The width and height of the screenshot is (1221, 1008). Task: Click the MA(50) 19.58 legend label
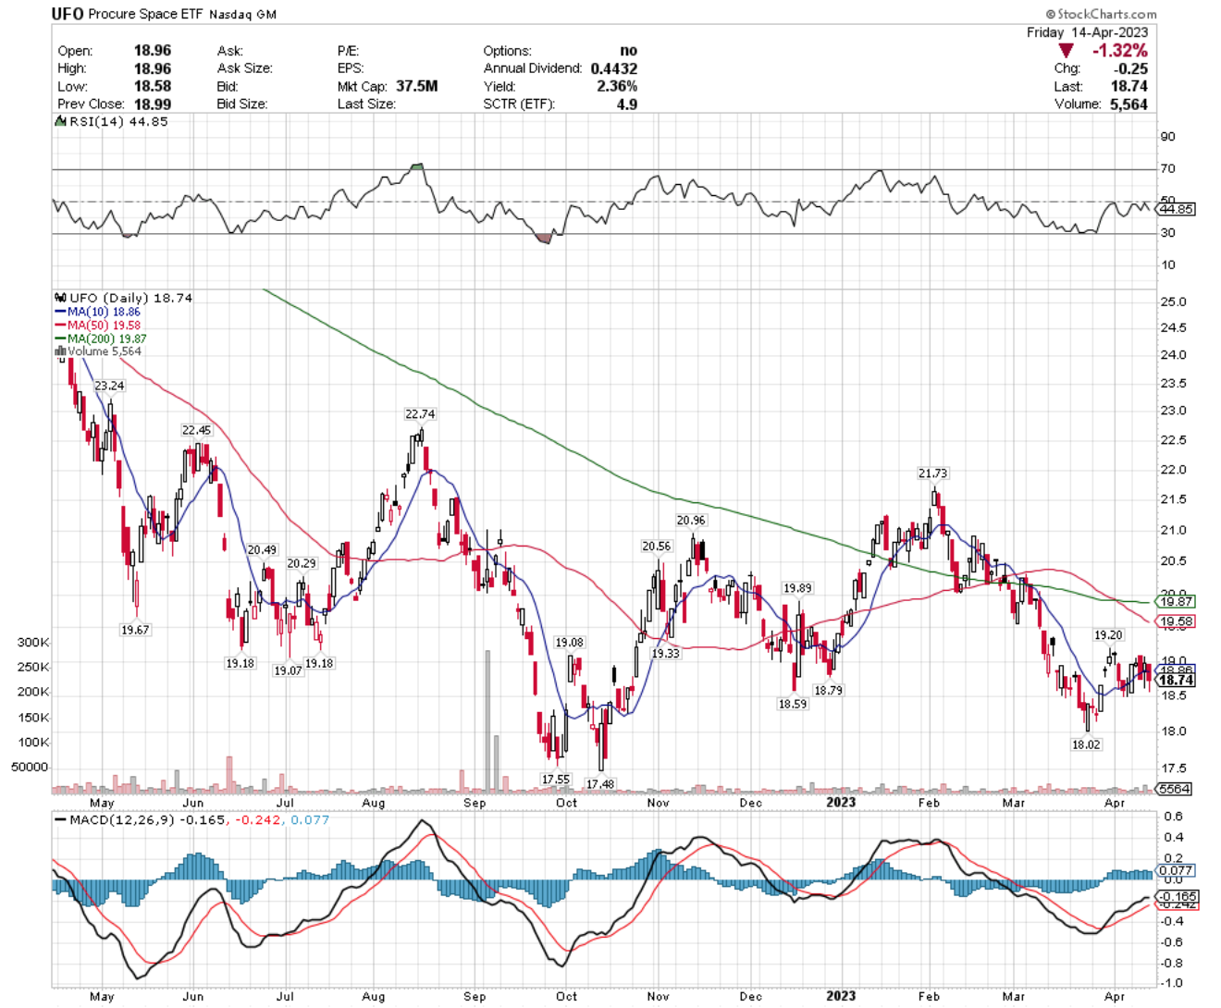tap(104, 326)
